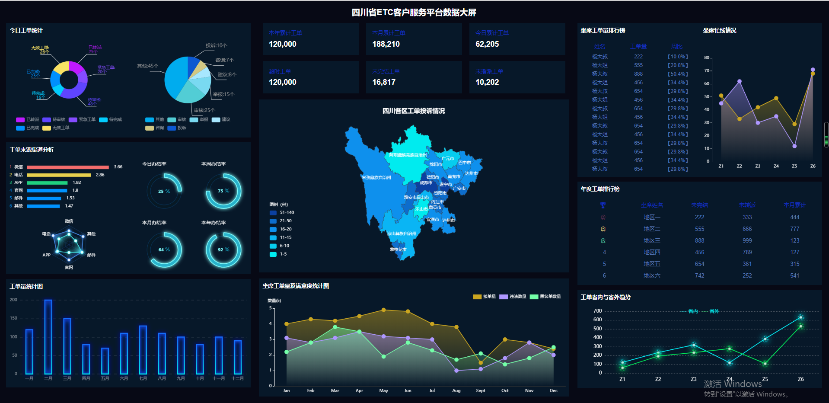Click 成都市 on the Sichuan map

425,183
